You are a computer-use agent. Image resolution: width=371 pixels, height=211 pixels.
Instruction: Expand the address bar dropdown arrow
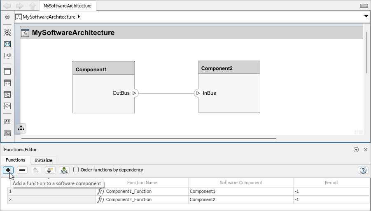pyautogui.click(x=366, y=16)
